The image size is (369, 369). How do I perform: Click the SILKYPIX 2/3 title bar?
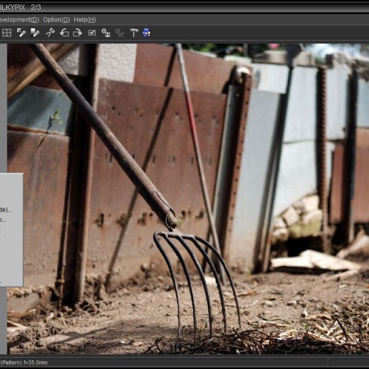pos(25,5)
